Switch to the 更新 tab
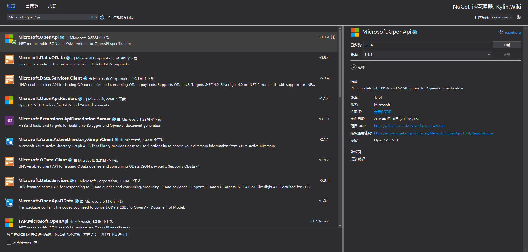 click(52, 6)
